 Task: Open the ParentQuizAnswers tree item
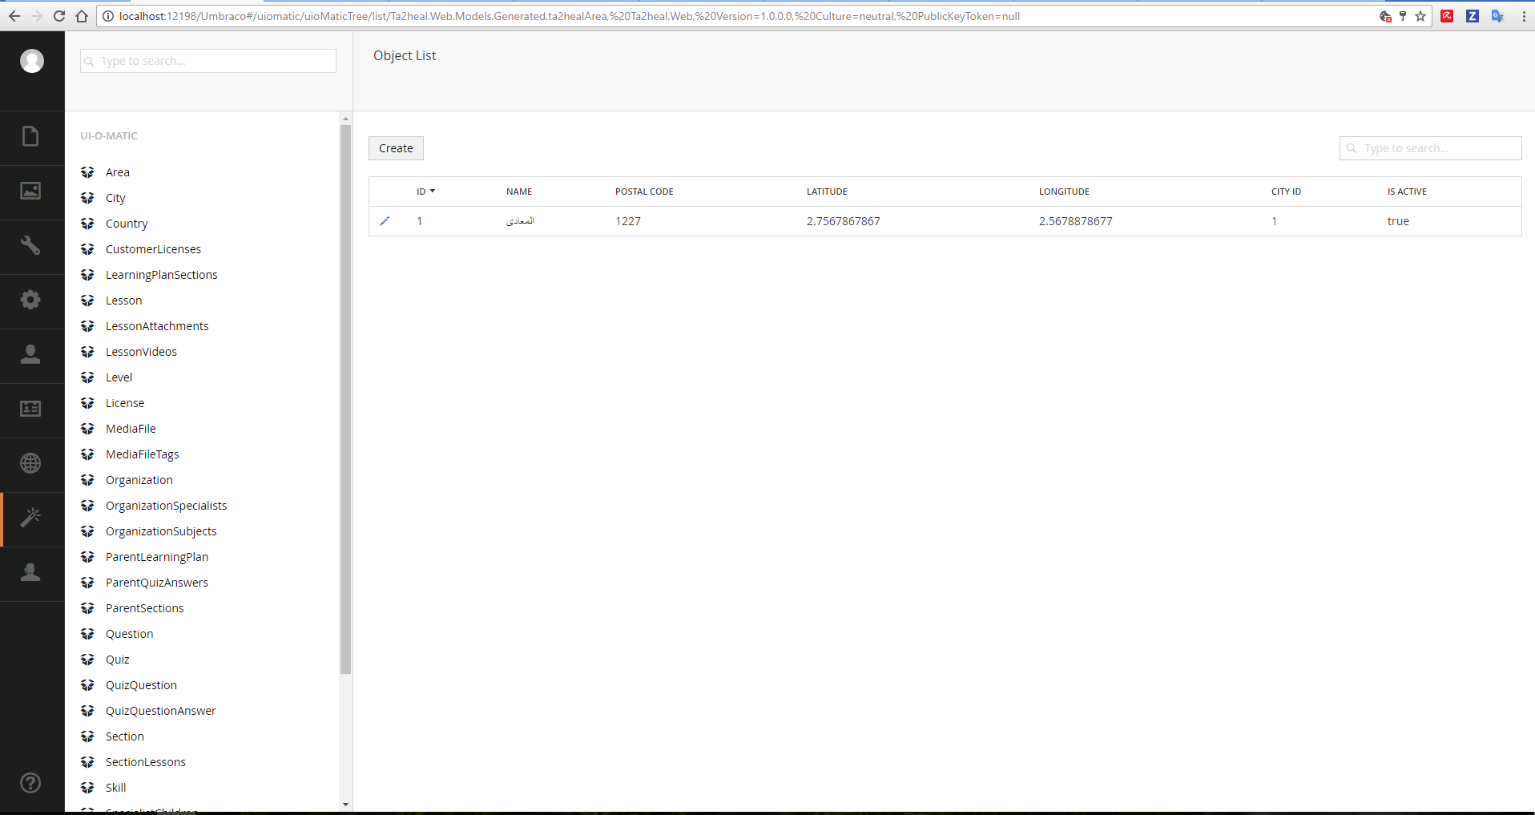(x=157, y=583)
